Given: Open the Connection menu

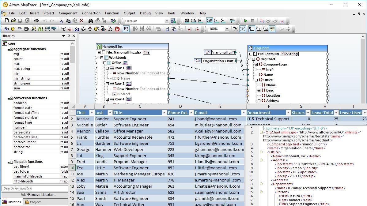Looking at the screenshot, I should pos(91,13).
